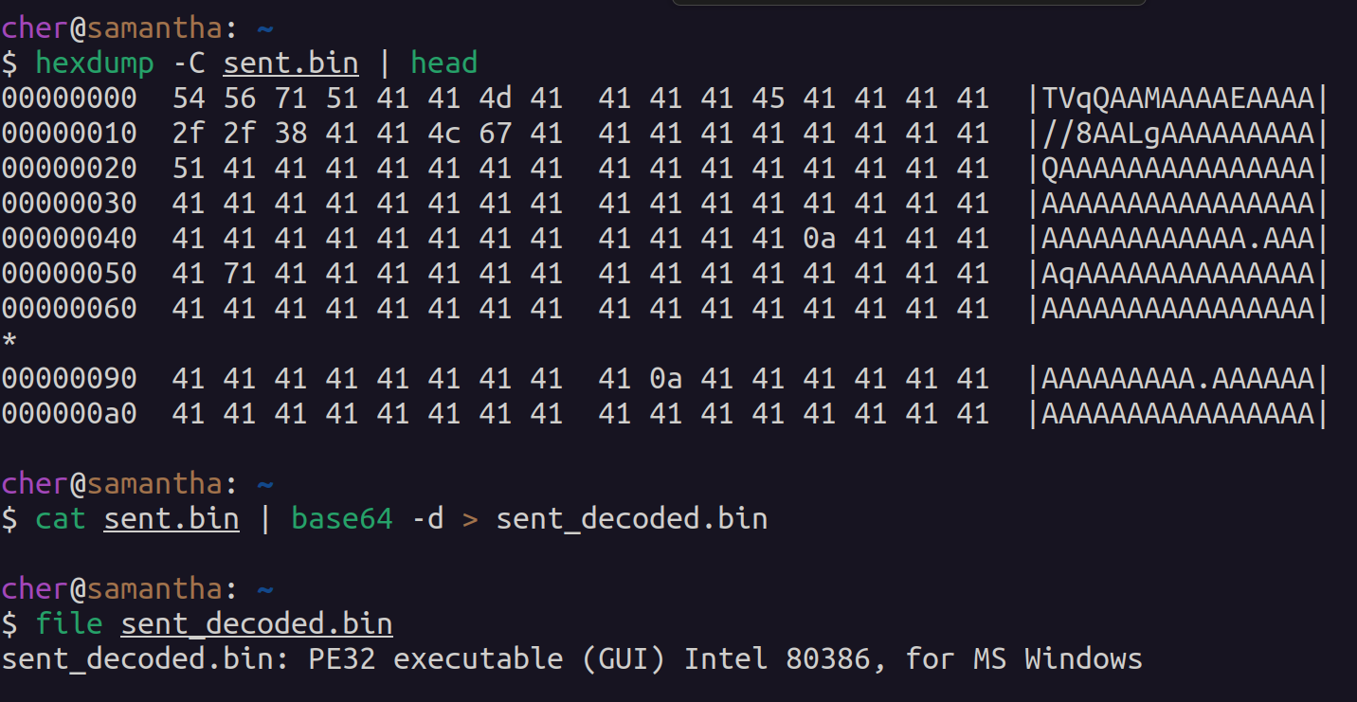This screenshot has height=702, width=1357.
Task: Click the redirect symbol before sent_decoded.bin
Action: click(x=470, y=519)
